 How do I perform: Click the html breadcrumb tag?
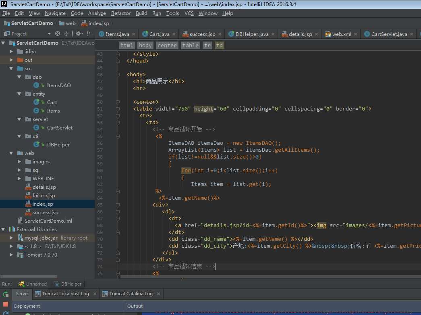point(127,46)
